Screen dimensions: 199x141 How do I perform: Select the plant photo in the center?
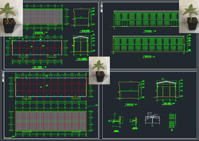(x=99, y=70)
